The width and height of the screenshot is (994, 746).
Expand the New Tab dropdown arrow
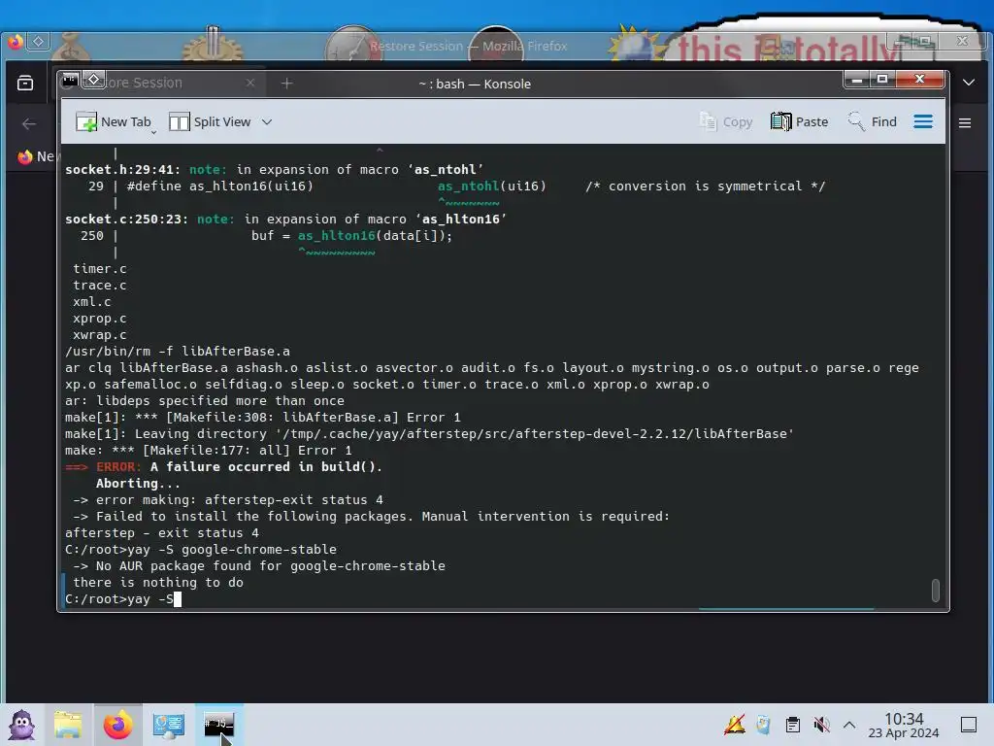tap(154, 132)
